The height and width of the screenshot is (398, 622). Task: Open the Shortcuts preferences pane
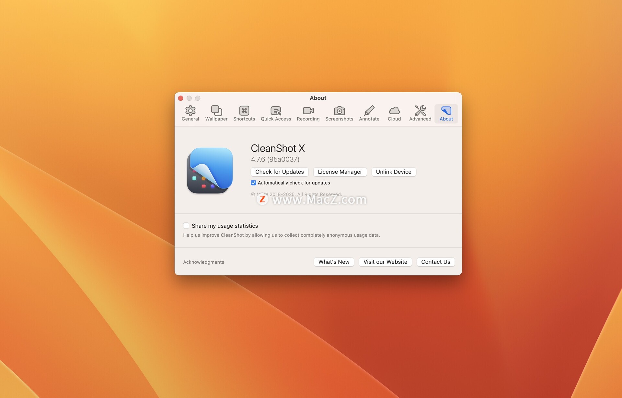pos(244,113)
